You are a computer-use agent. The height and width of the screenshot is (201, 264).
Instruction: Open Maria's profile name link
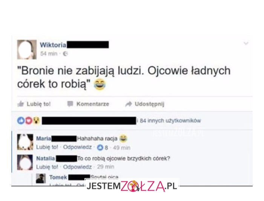pos(44,139)
